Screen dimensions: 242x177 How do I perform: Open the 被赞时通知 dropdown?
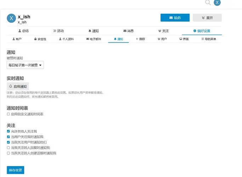[x=25, y=65]
